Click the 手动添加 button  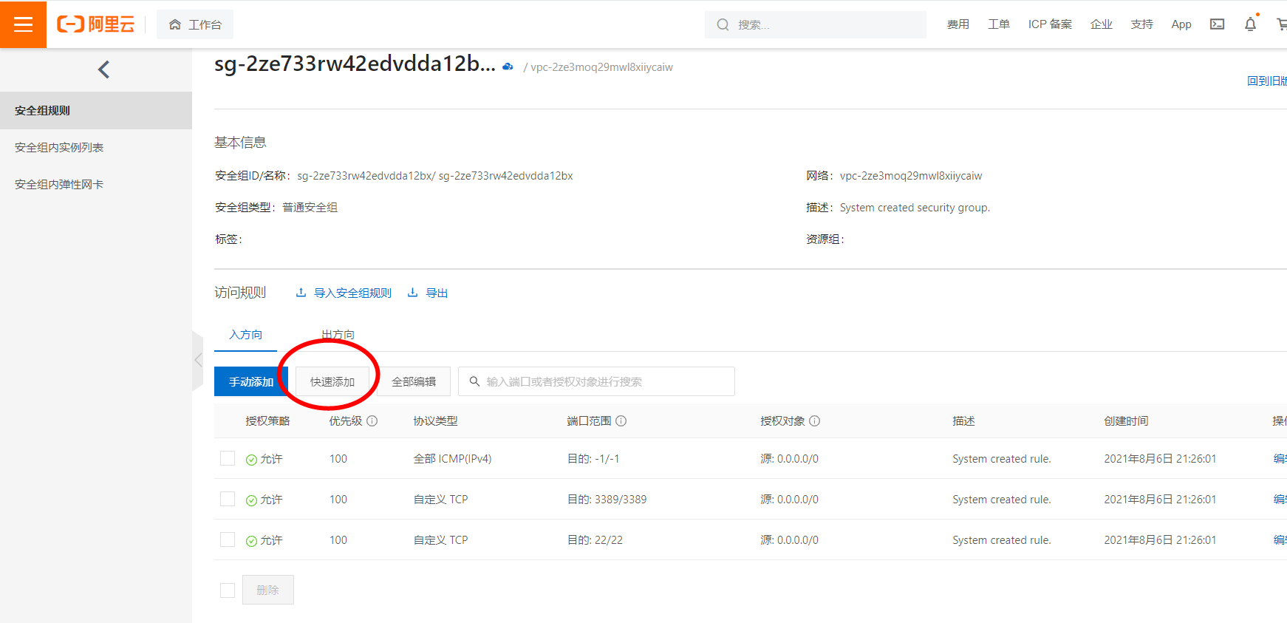(251, 381)
